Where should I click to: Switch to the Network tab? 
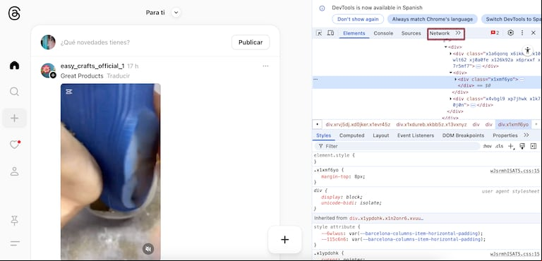coord(440,33)
